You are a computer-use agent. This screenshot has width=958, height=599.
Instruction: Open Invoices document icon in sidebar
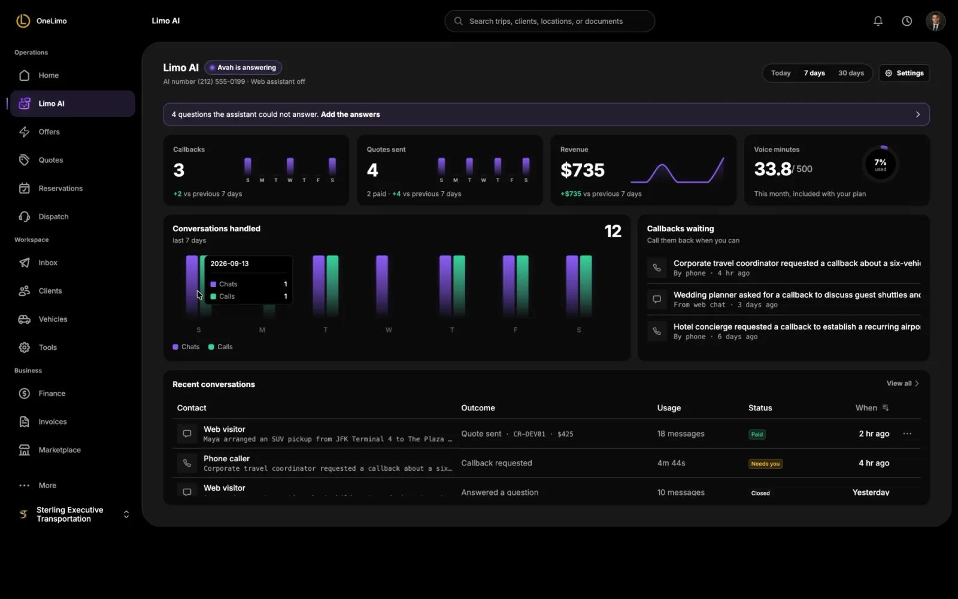[25, 422]
